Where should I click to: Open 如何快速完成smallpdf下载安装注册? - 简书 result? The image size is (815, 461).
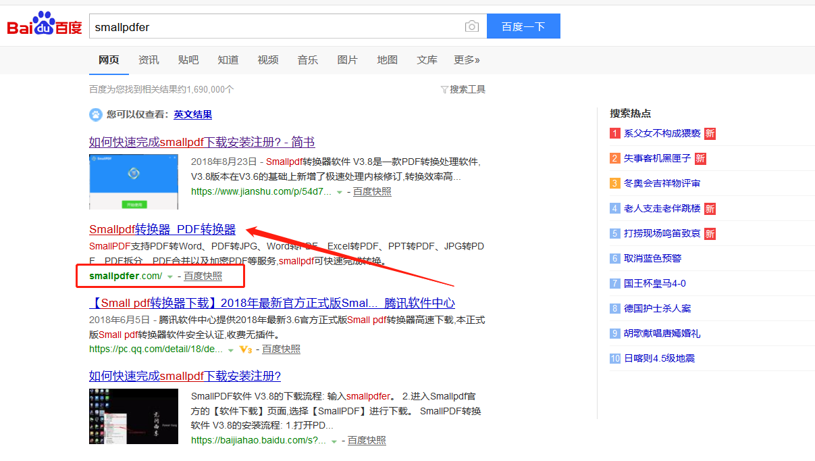coord(202,142)
